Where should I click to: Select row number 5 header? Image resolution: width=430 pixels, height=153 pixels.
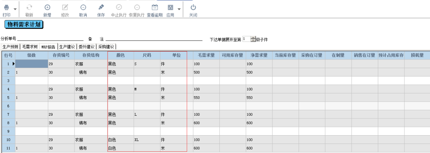(x=8, y=98)
